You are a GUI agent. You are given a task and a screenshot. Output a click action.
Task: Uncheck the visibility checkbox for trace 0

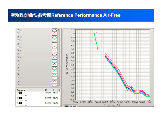point(18,30)
